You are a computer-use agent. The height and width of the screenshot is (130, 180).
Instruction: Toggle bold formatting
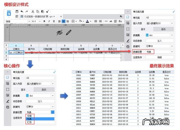[x=44, y=21]
